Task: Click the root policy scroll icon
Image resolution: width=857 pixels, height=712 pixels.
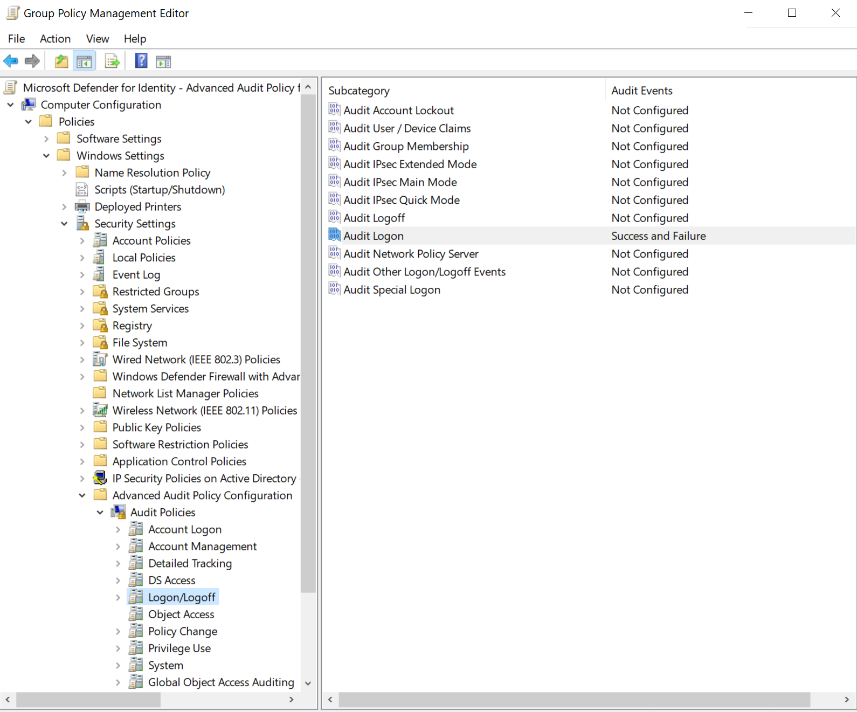Action: 11,87
